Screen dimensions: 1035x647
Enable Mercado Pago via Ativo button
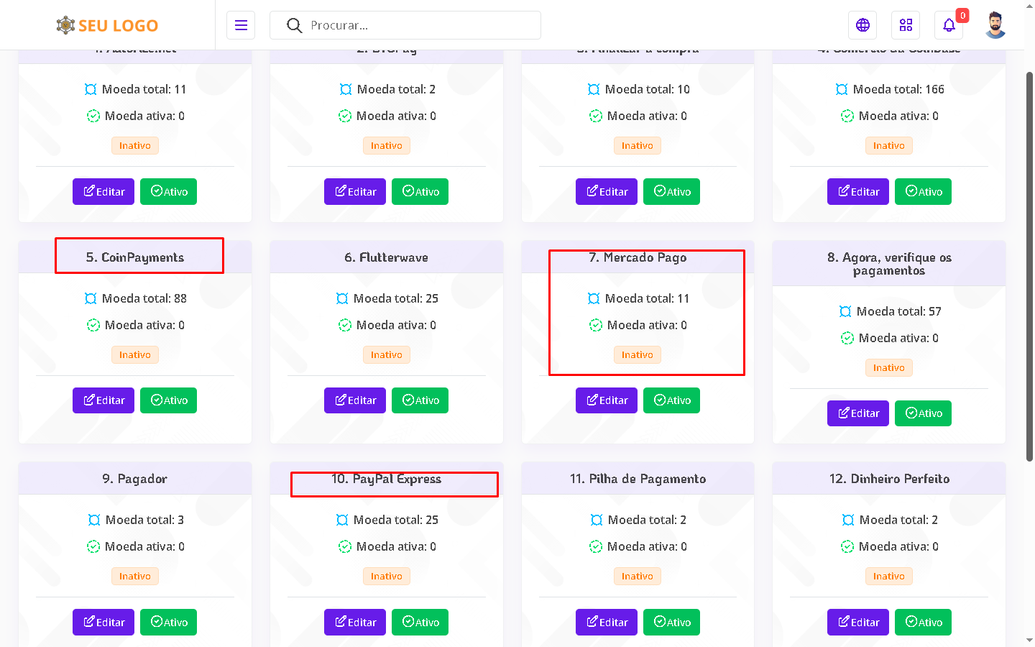coord(671,400)
